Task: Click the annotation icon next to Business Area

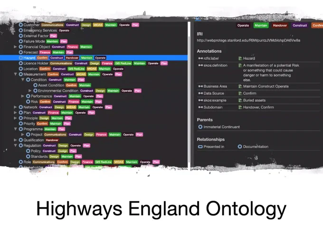Action: (200, 87)
